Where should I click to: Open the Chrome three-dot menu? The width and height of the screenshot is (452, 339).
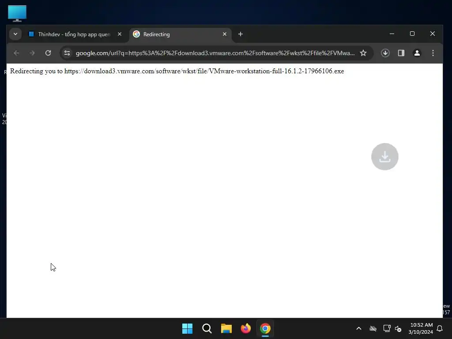433,53
